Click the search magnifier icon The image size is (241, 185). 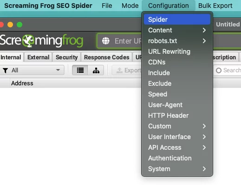click(219, 70)
